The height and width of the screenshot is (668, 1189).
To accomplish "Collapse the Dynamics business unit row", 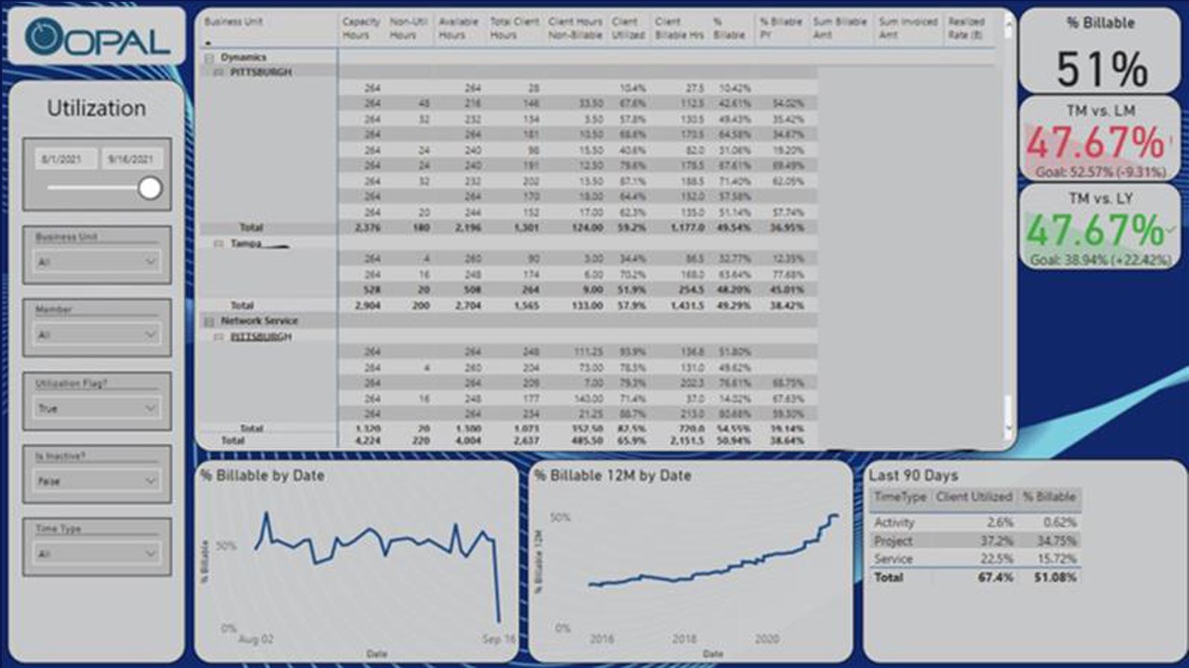I will [209, 58].
